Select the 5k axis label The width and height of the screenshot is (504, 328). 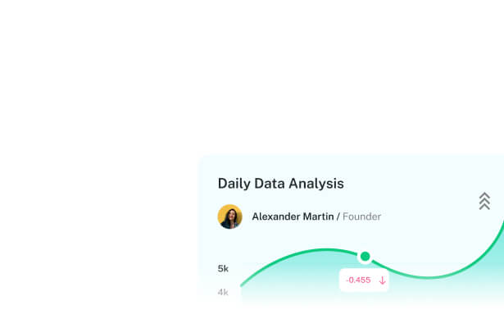223,269
